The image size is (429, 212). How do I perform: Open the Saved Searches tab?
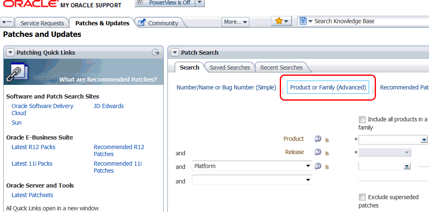[230, 67]
